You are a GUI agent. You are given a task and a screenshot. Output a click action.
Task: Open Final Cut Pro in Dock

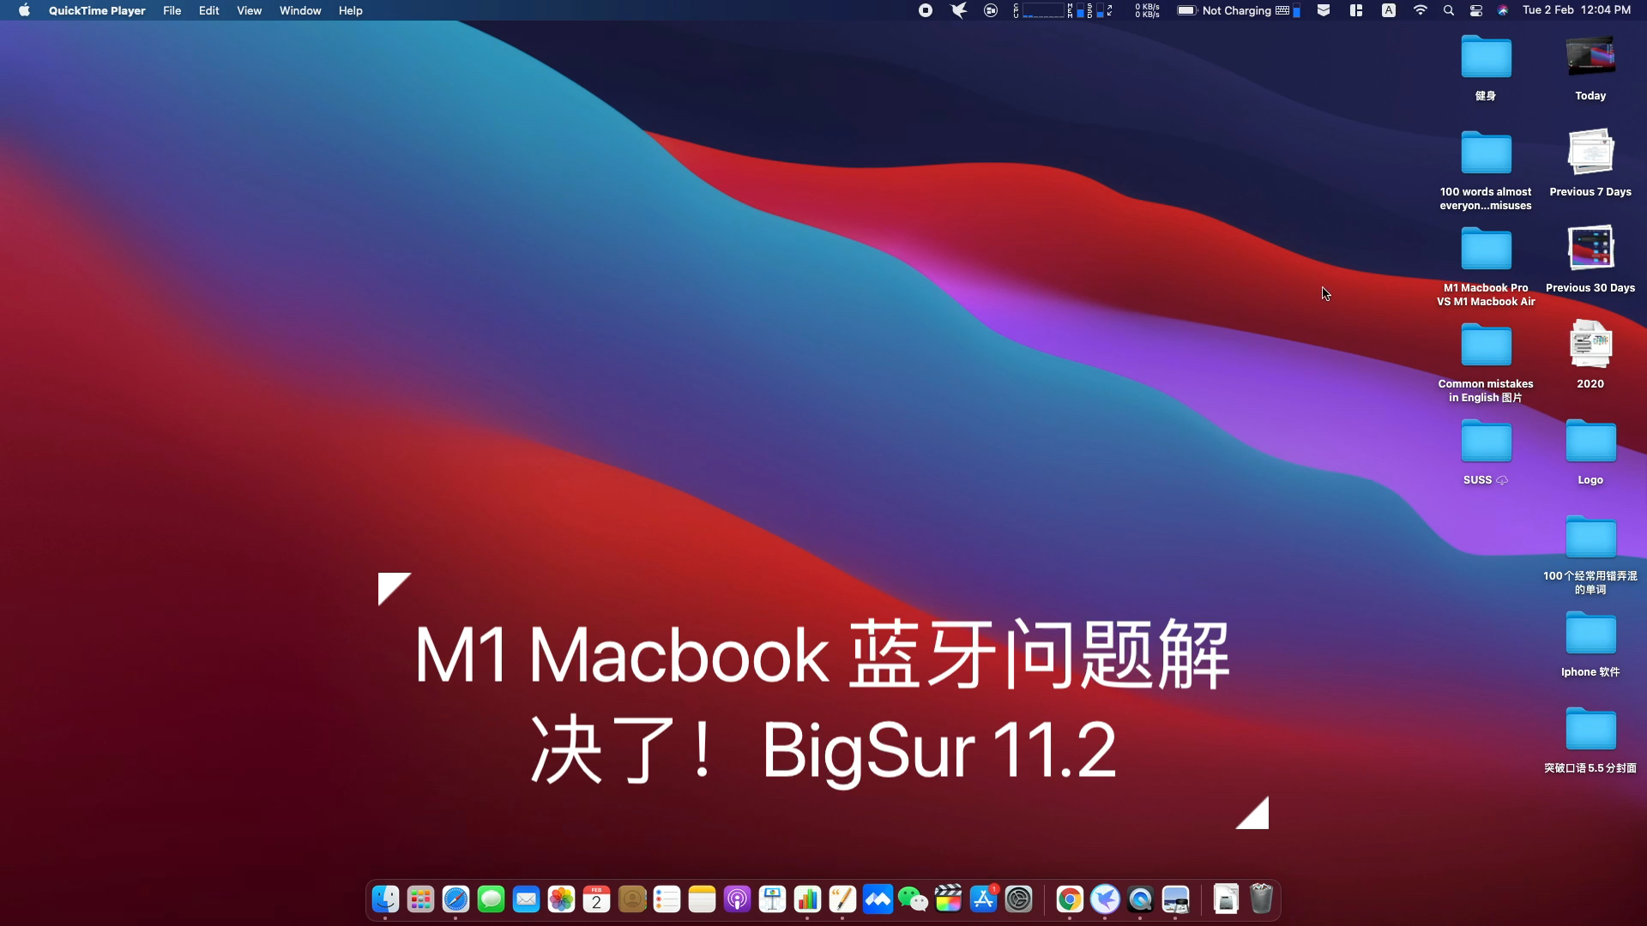tap(948, 899)
